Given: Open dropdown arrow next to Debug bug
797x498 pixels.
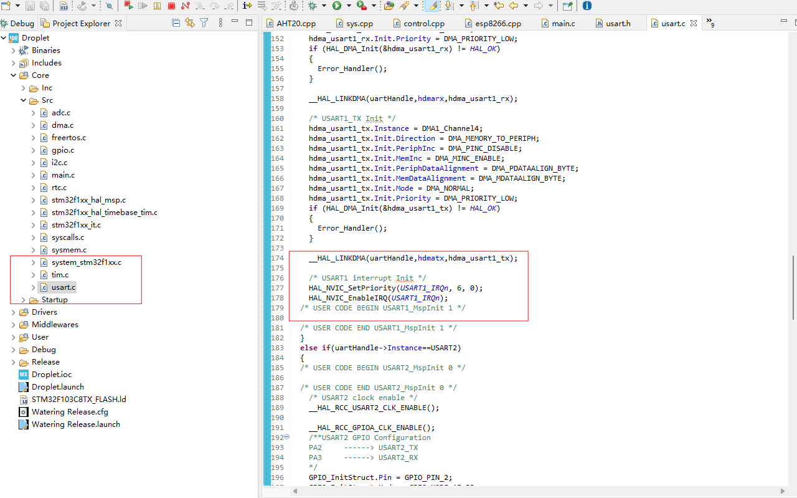Looking at the screenshot, I should point(324,6).
